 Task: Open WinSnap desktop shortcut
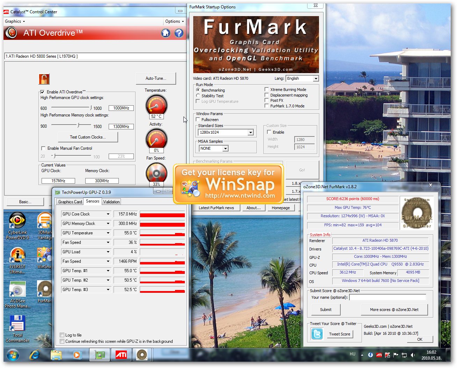[x=44, y=257]
